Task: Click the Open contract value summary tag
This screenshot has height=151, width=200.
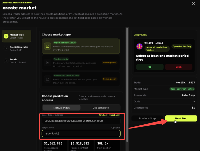Action: [x=182, y=89]
